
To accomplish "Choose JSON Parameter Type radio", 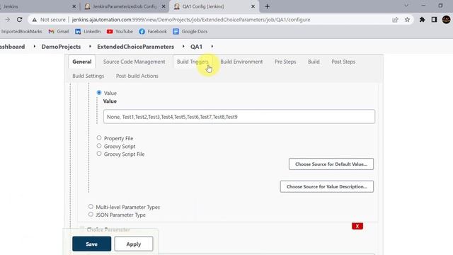I will (91, 215).
